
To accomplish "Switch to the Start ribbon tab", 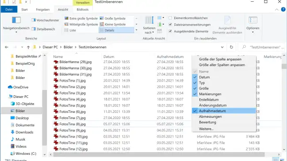I will 24,10.
